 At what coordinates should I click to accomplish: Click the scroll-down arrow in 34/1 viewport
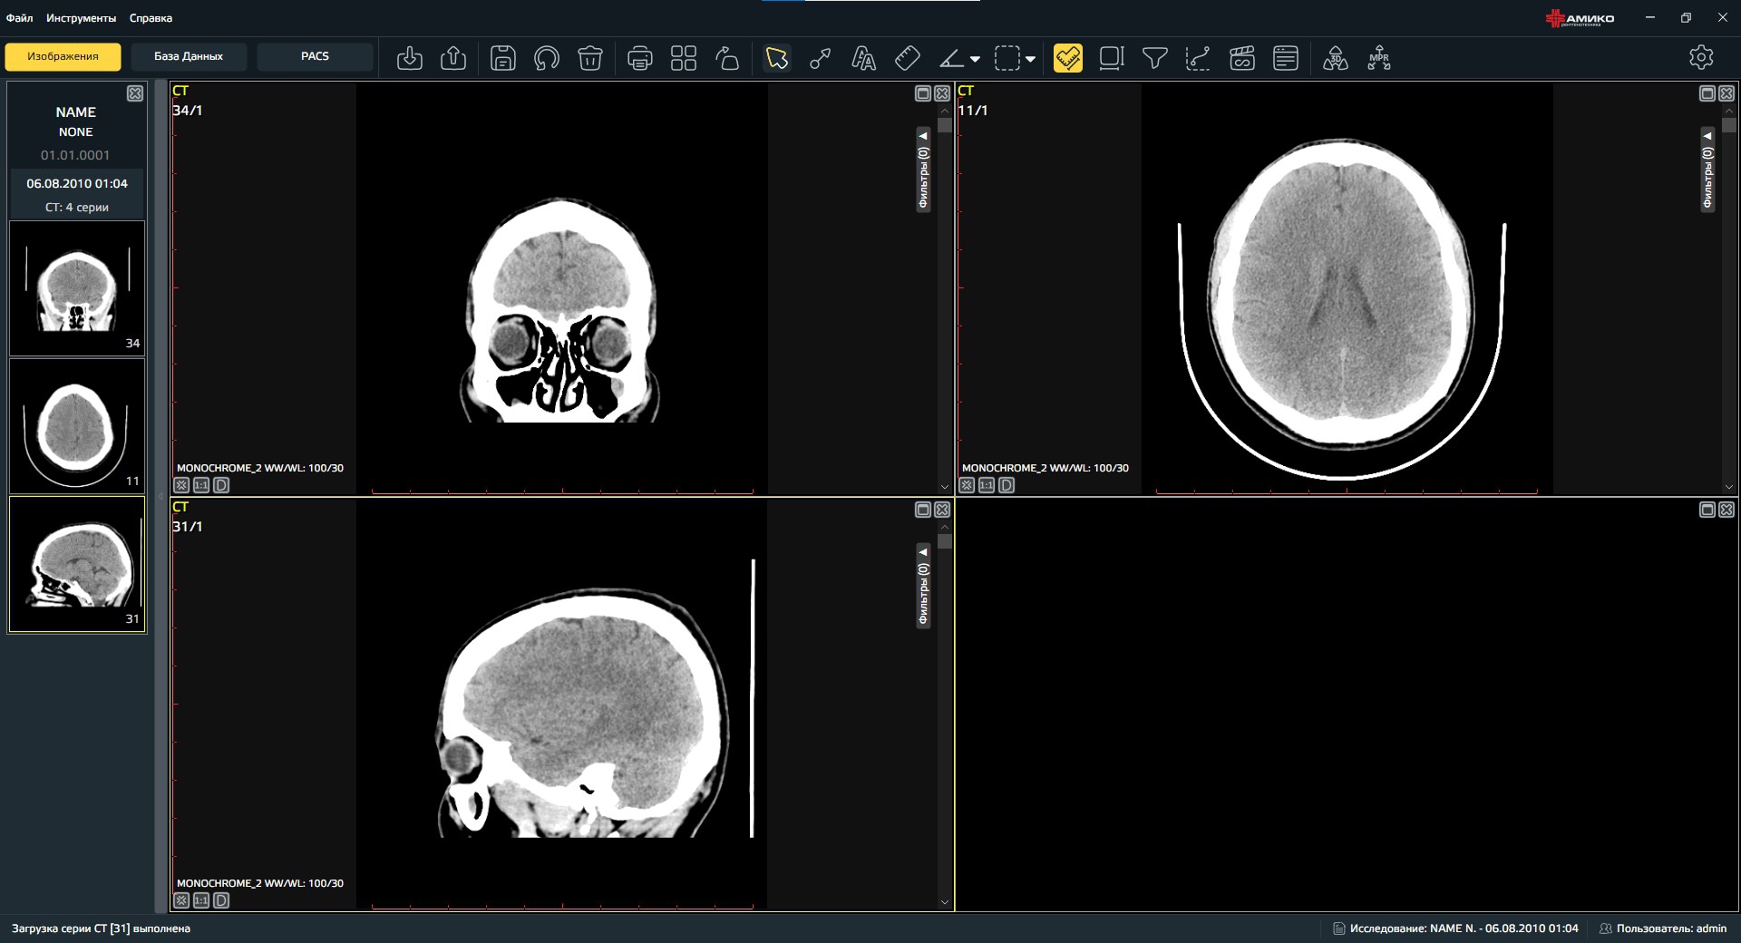point(945,487)
